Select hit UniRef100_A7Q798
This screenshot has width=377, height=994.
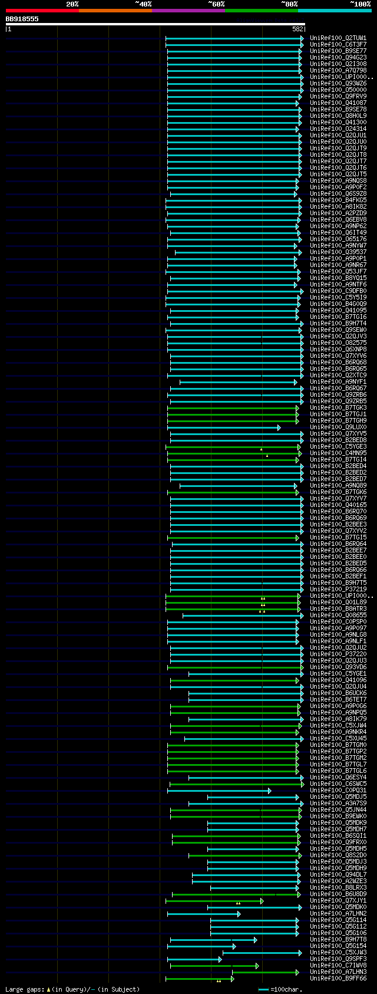[338, 70]
